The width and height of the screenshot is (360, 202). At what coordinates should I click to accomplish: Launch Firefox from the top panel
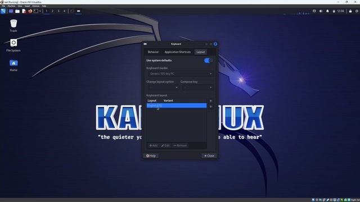(30, 11)
